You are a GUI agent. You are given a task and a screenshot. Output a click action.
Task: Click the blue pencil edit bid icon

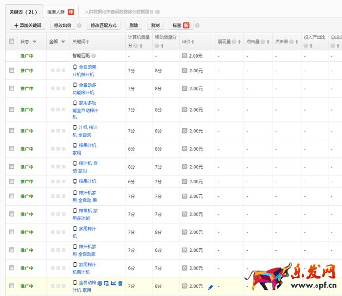(x=210, y=287)
